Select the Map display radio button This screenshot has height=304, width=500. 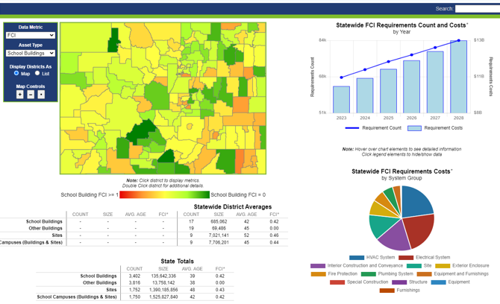16,73
